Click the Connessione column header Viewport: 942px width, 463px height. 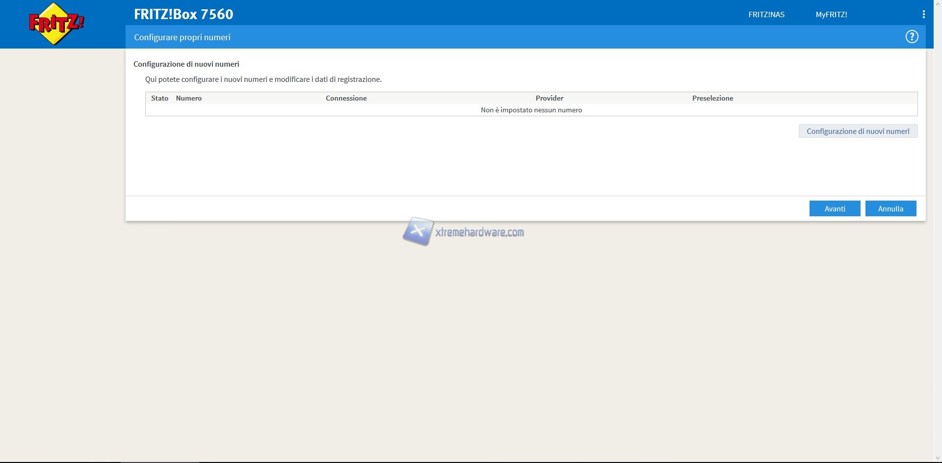(346, 98)
